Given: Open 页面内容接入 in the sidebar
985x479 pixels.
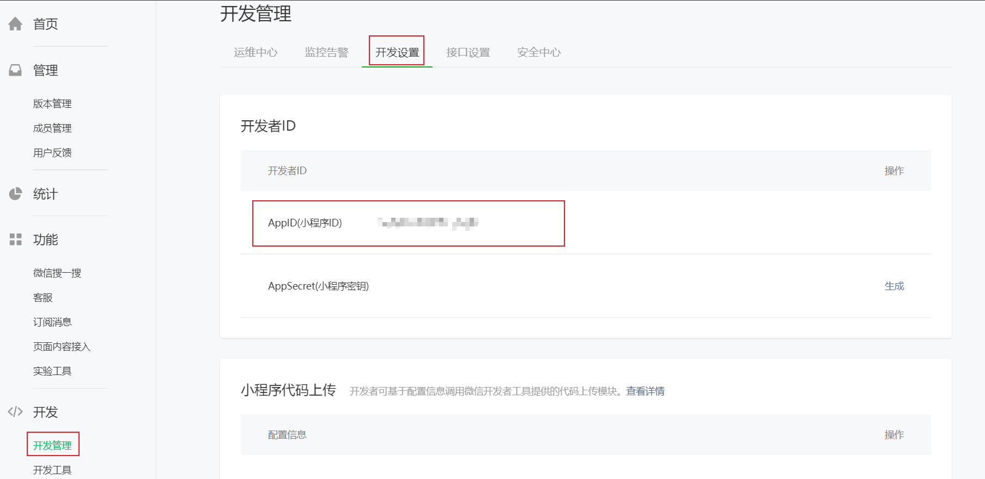Looking at the screenshot, I should (x=62, y=346).
